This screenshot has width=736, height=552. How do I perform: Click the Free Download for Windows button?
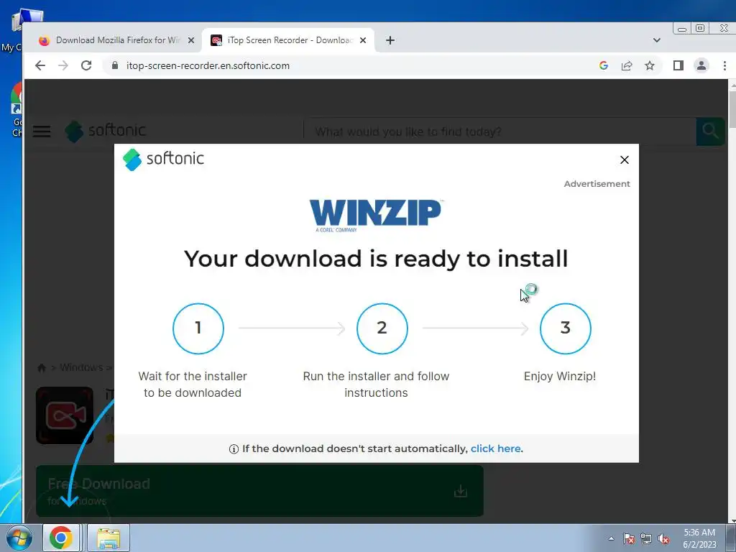click(x=259, y=491)
